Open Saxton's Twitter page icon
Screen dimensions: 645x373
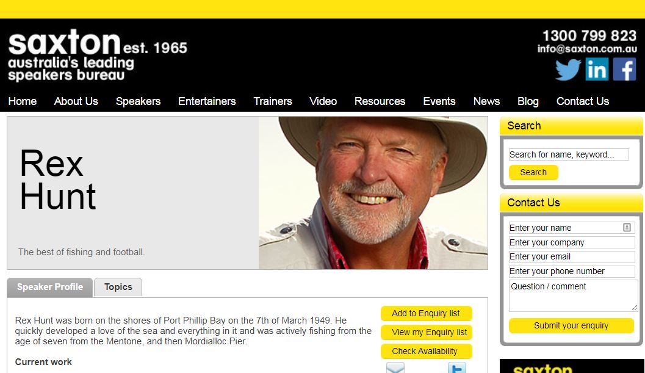(x=568, y=69)
